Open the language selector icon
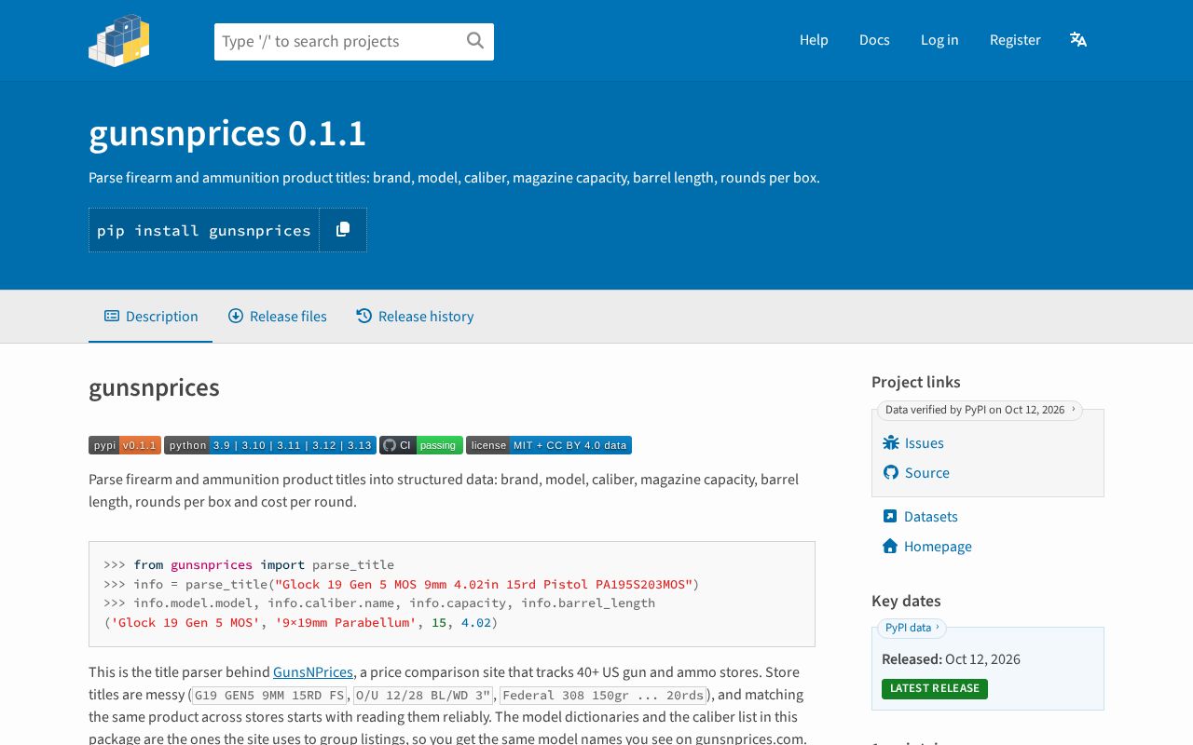This screenshot has height=745, width=1193. (1078, 40)
